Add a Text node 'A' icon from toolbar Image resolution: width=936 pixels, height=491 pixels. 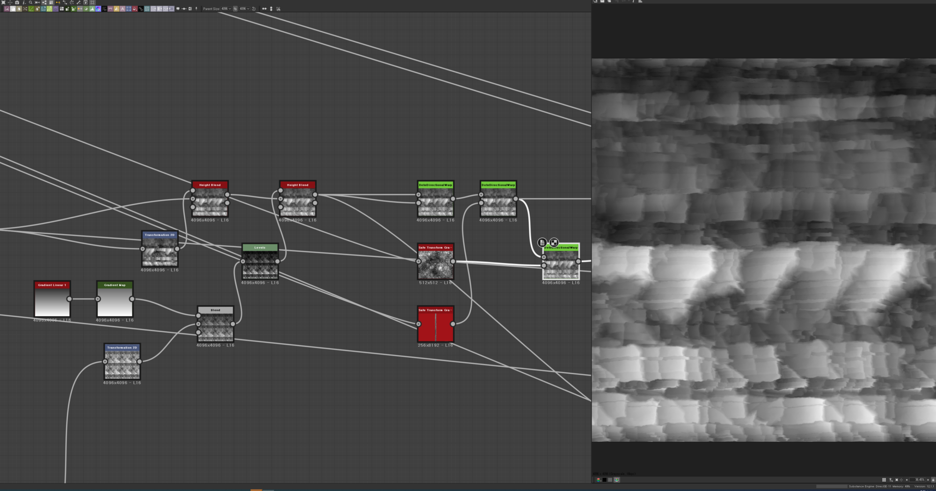pos(123,9)
